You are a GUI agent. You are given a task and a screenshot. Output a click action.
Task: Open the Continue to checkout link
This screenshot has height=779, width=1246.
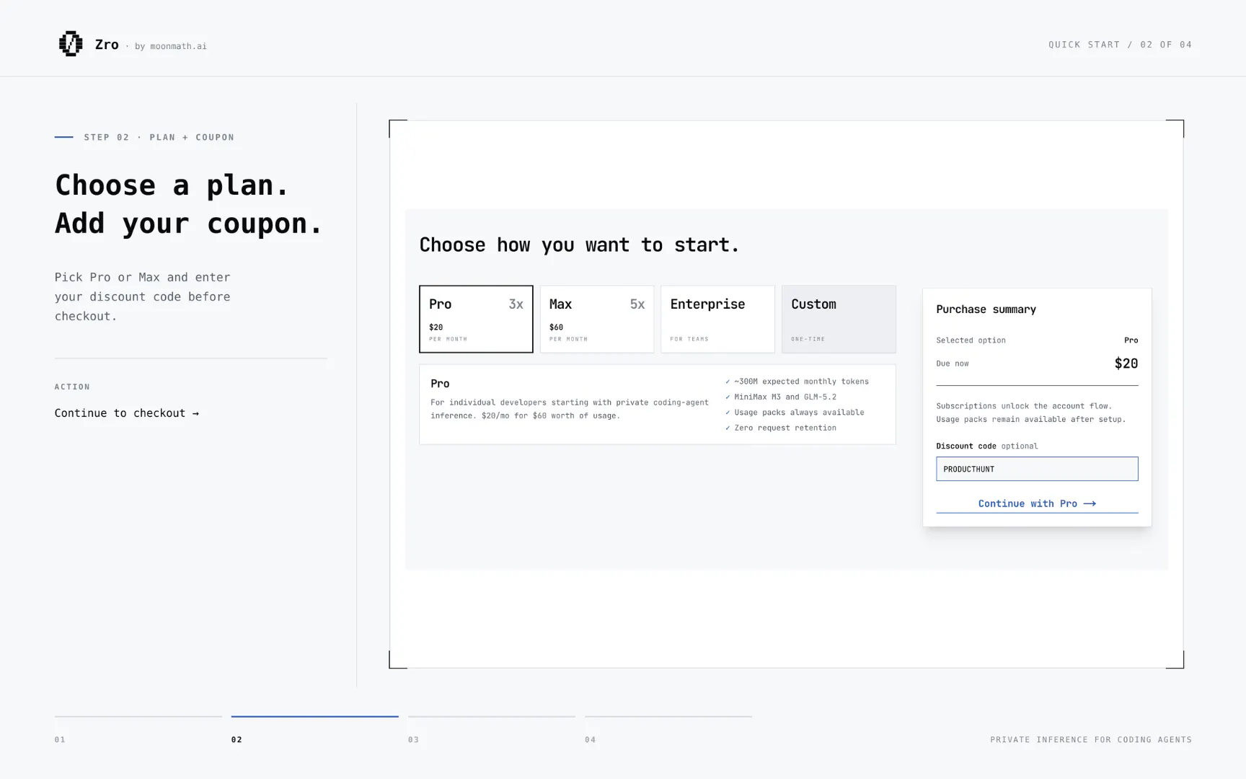click(127, 413)
